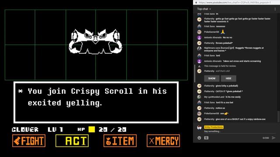Image resolution: width=280 pixels, height=157 pixels.
Task: Click the send message arrow icon
Action: click(273, 138)
